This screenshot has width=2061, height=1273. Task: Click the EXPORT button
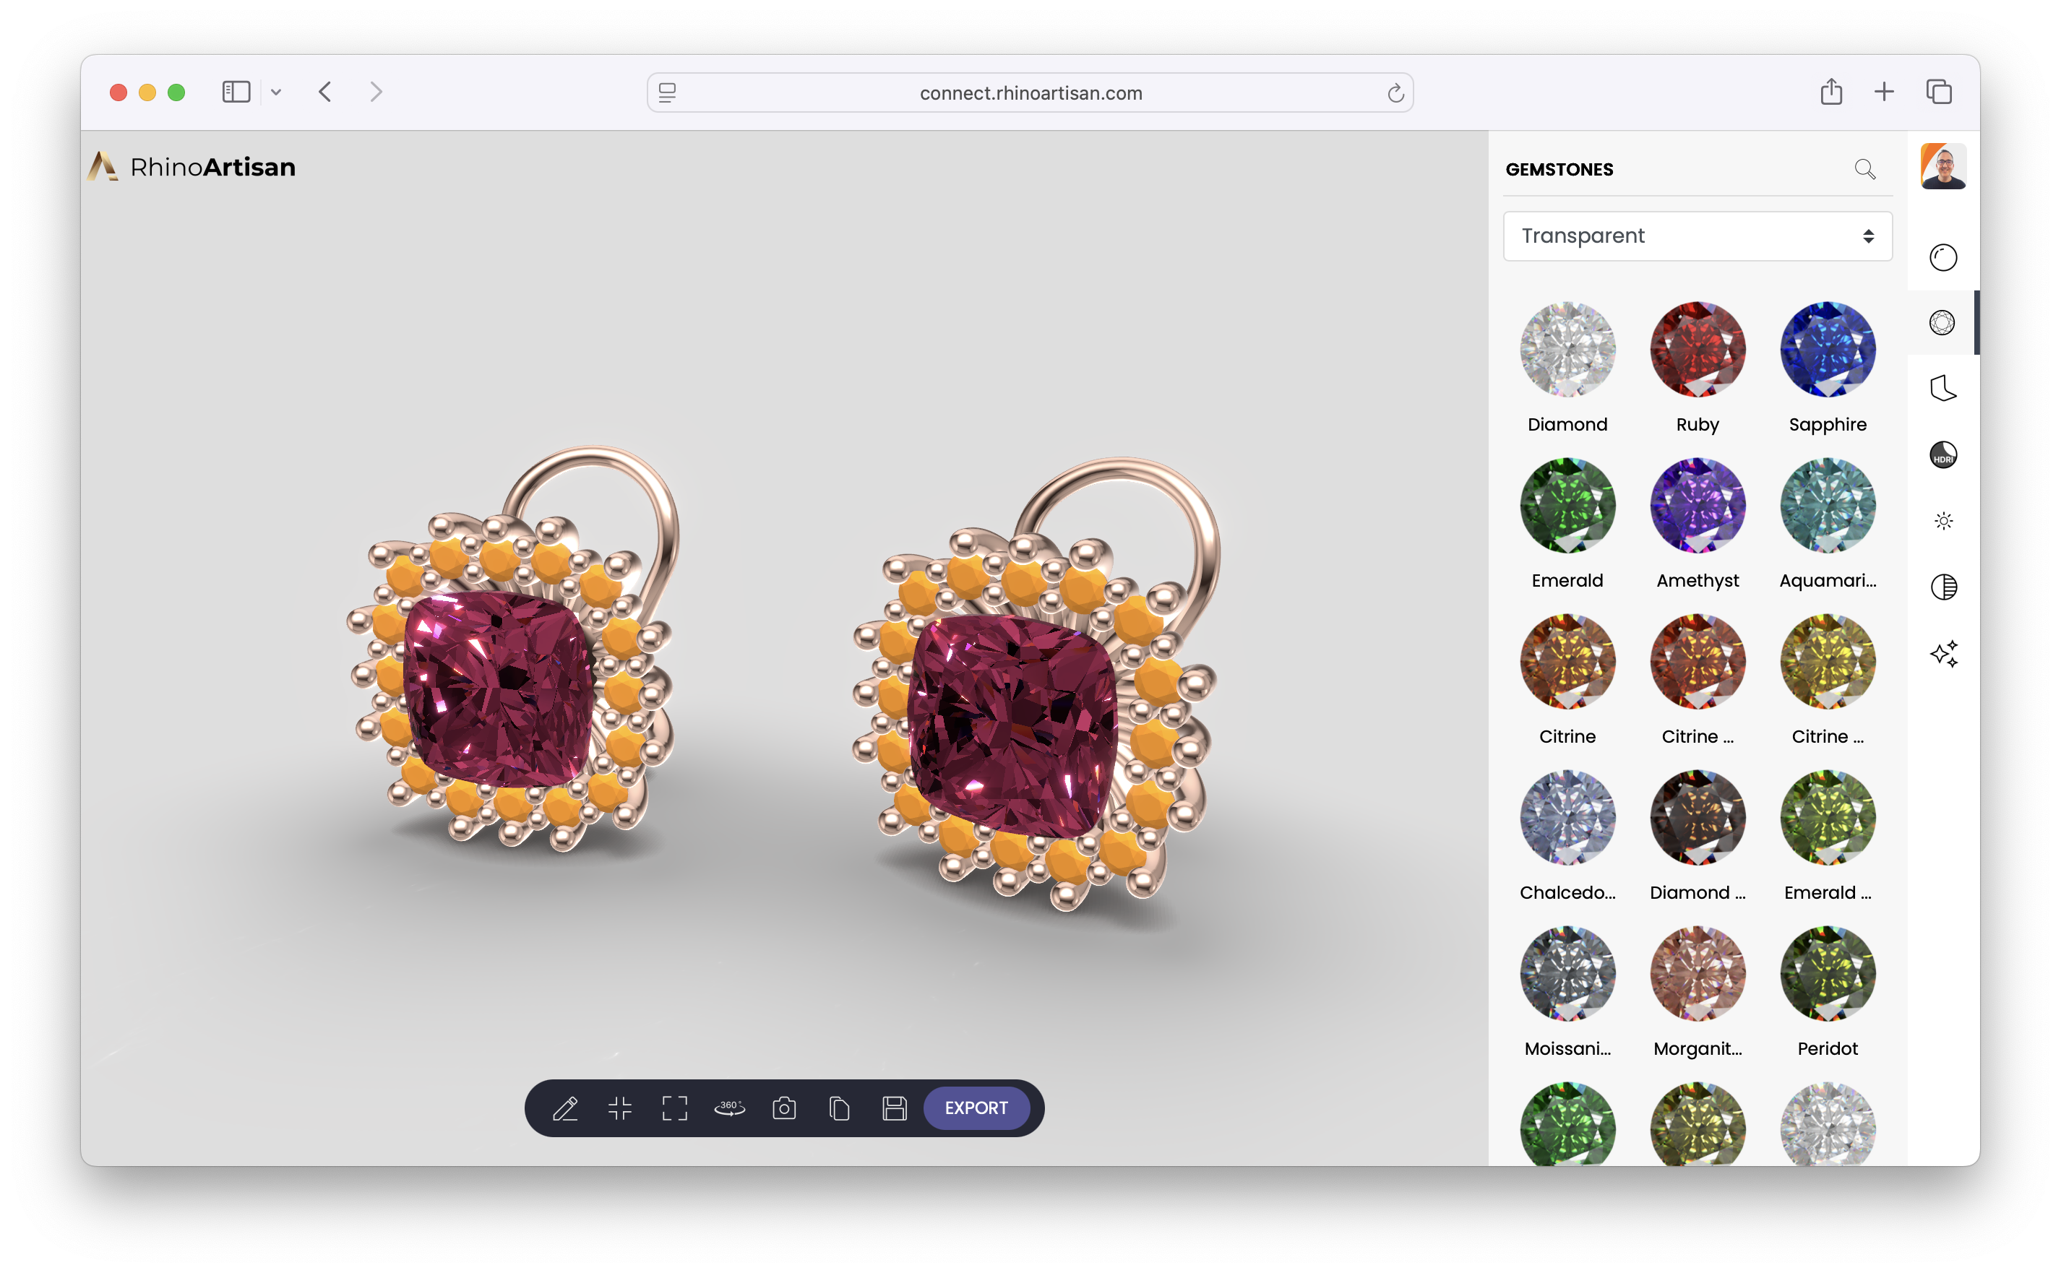(976, 1108)
